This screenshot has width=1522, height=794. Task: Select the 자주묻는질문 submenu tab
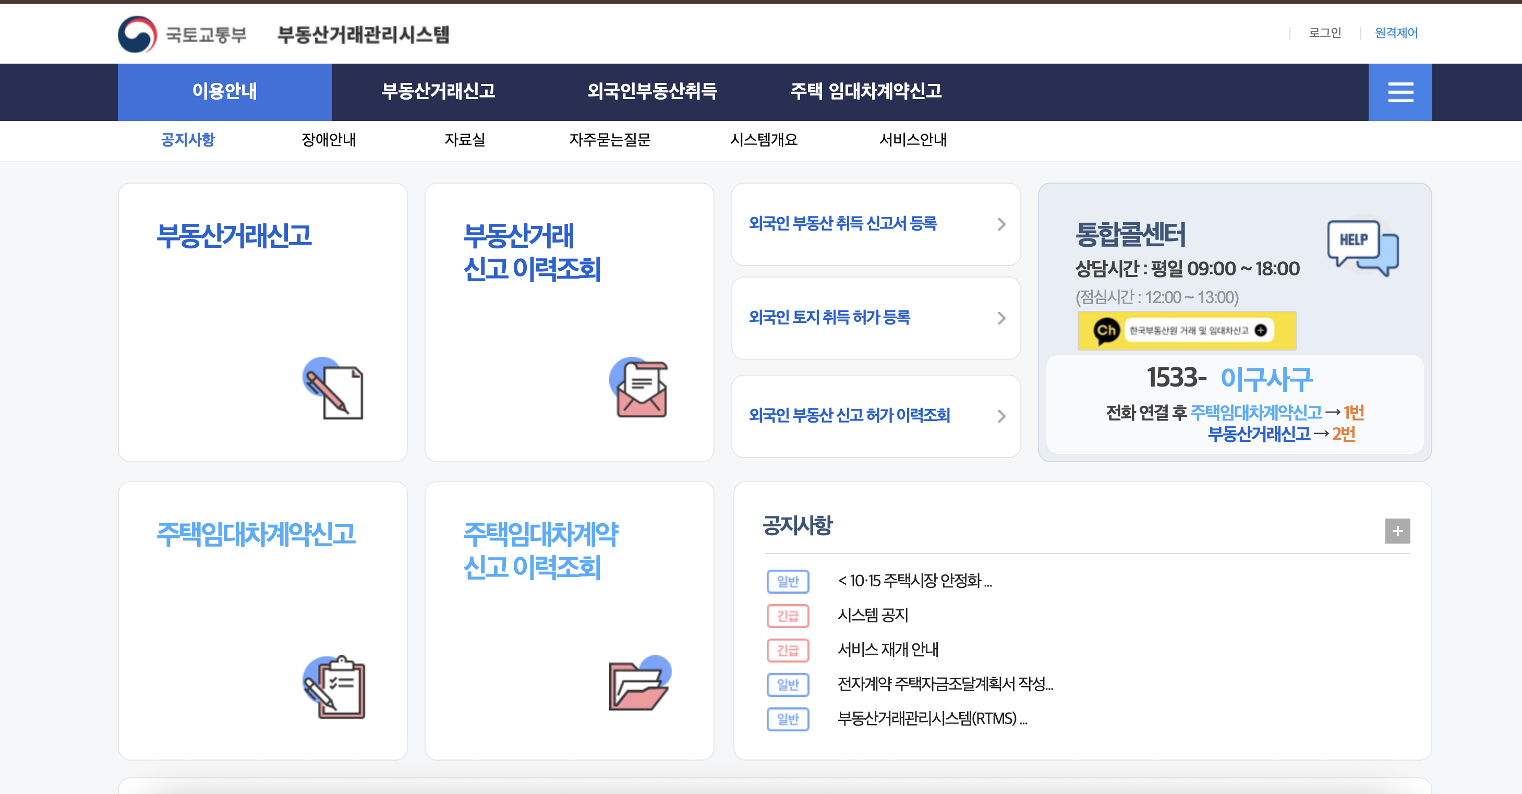[x=609, y=140]
